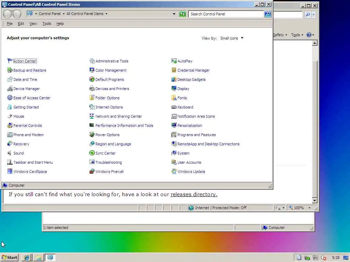Click the Windows Firewall icon

pos(92,171)
